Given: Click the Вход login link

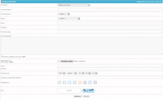Looking at the screenshot, I should tap(157, 2).
